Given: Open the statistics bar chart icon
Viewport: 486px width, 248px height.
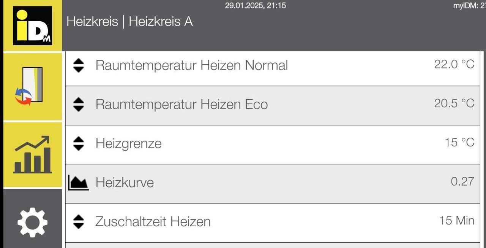Looking at the screenshot, I should 32,155.
